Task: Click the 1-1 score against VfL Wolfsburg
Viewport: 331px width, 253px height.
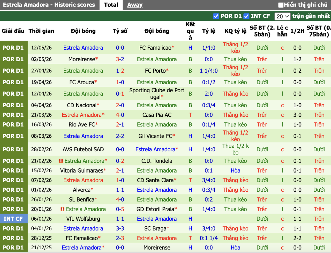Action: tap(120, 219)
